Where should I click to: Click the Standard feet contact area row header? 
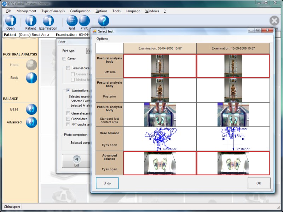pyautogui.click(x=110, y=114)
